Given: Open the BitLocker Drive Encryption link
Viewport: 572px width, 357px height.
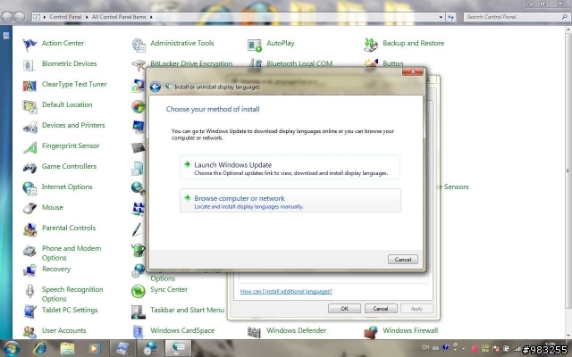Looking at the screenshot, I should pyautogui.click(x=191, y=63).
